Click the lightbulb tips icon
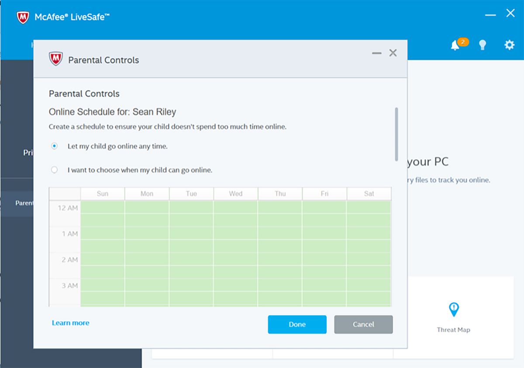The height and width of the screenshot is (368, 524). (482, 45)
